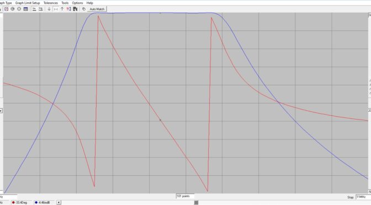This screenshot has height=205, width=371.
Task: Click the dark blocks icon before Auto Match
Action: (75, 9)
